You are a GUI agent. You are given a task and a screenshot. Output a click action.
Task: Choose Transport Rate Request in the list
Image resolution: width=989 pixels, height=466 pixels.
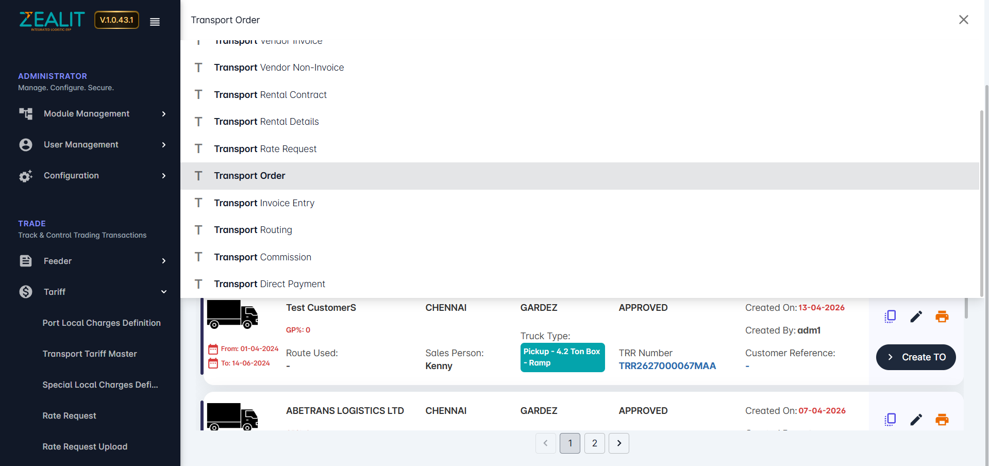pyautogui.click(x=265, y=149)
